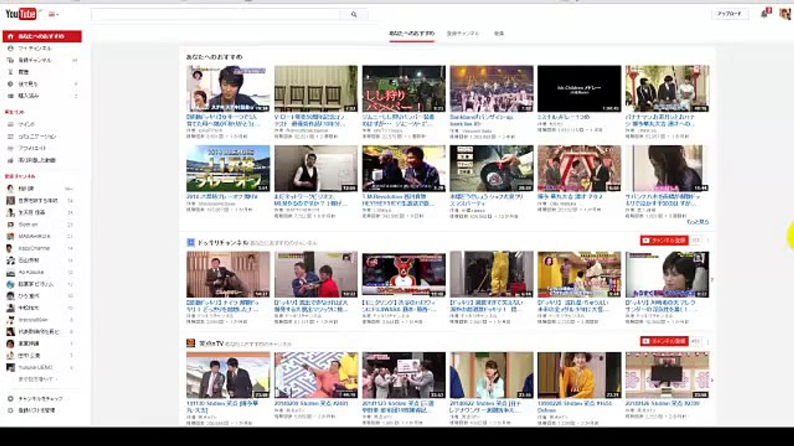Open the concert crowd Bank Band thumbnail

(492, 89)
